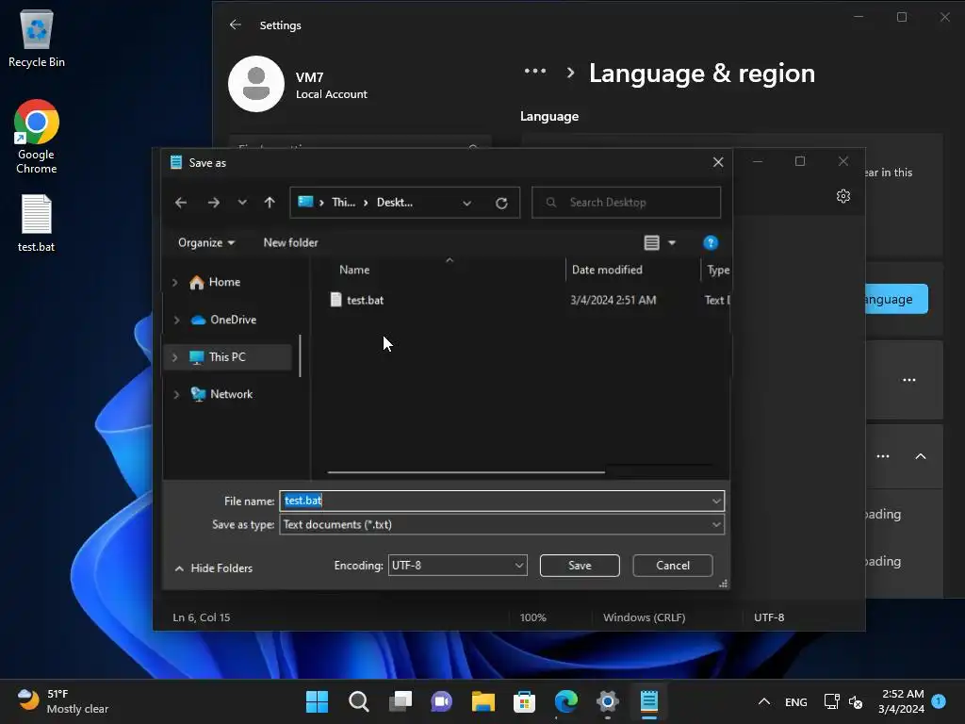This screenshot has width=965, height=724.
Task: Close the Save as dialog
Action: tap(717, 162)
